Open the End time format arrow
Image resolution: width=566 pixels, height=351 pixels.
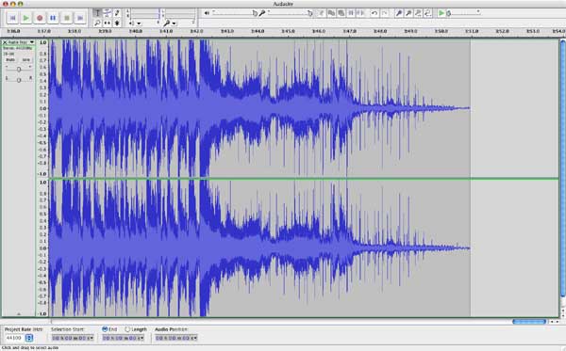point(142,338)
